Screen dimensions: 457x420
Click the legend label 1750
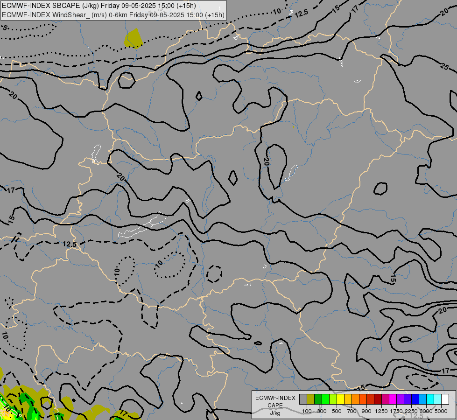point(396,411)
